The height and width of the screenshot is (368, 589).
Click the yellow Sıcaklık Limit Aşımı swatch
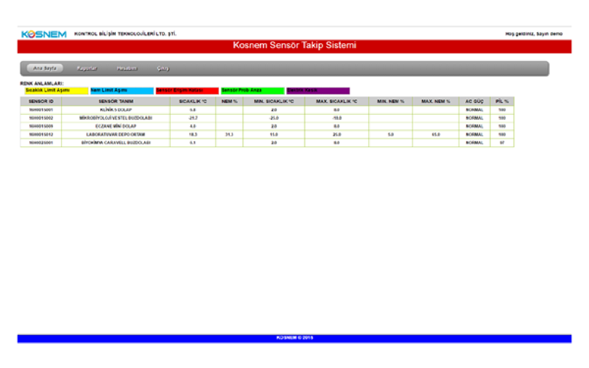coord(56,91)
